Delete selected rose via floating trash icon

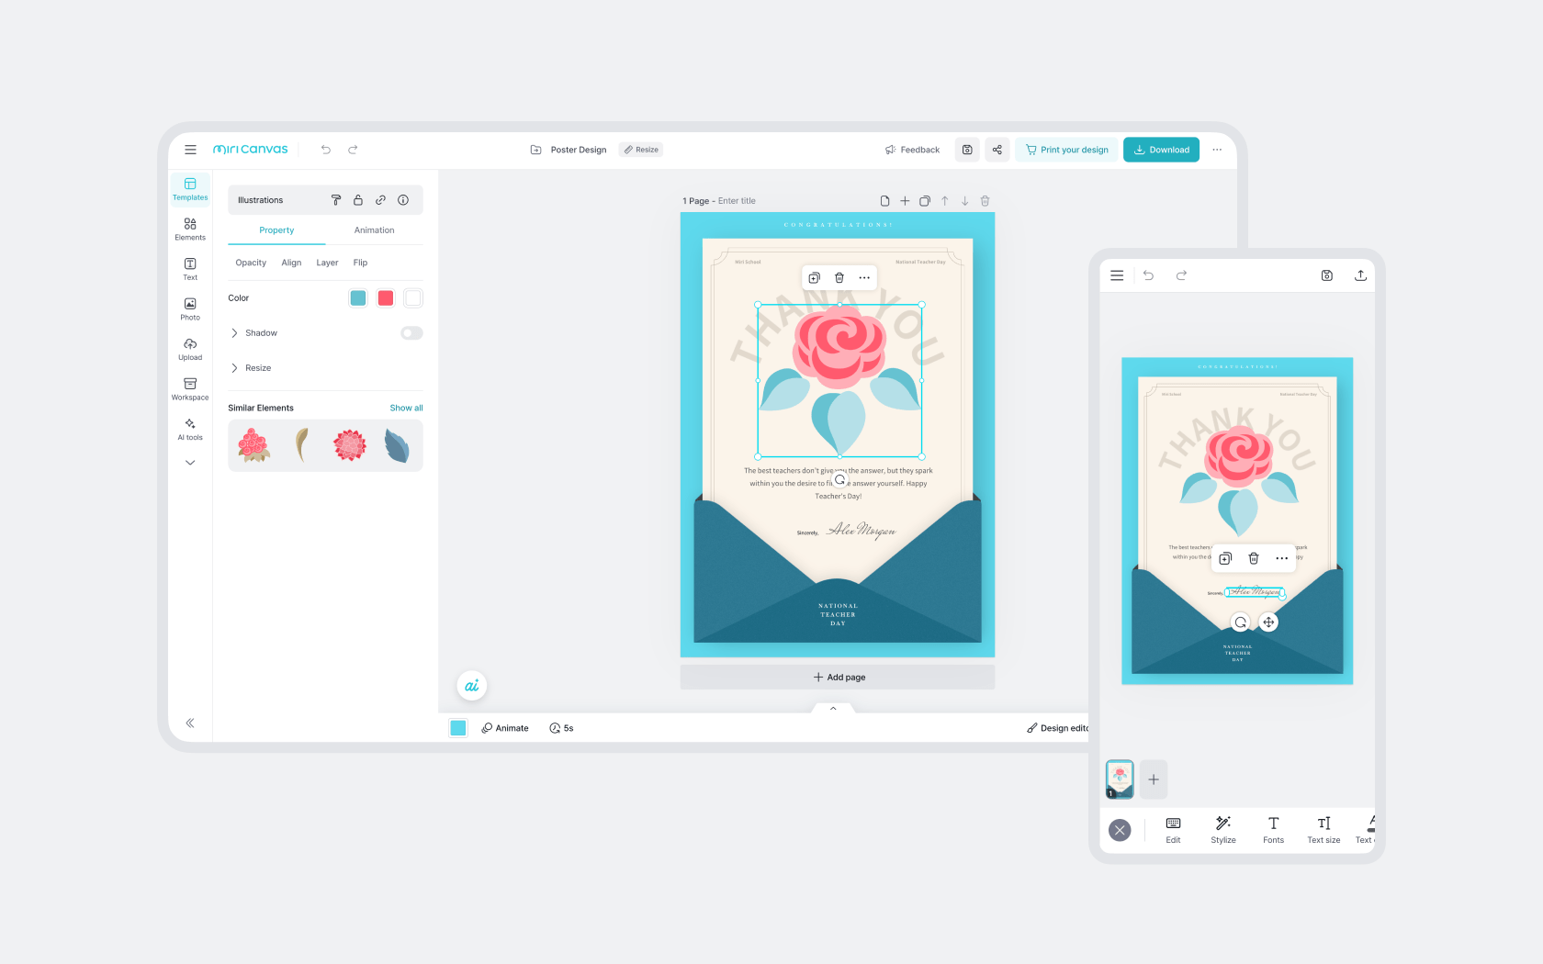point(839,277)
